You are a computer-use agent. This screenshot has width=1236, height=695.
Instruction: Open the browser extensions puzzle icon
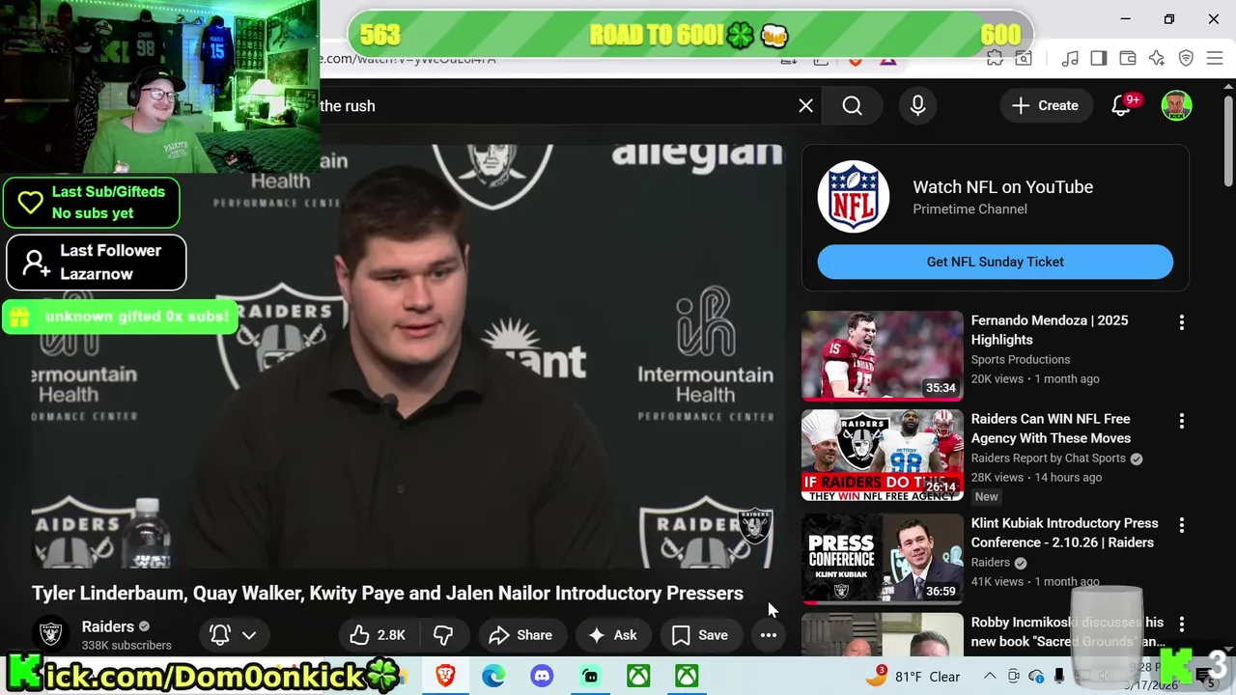pos(995,59)
